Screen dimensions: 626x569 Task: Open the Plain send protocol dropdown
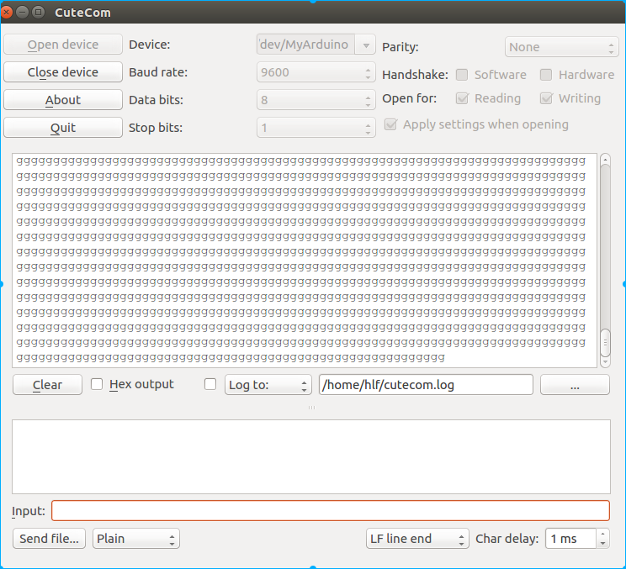click(x=136, y=539)
